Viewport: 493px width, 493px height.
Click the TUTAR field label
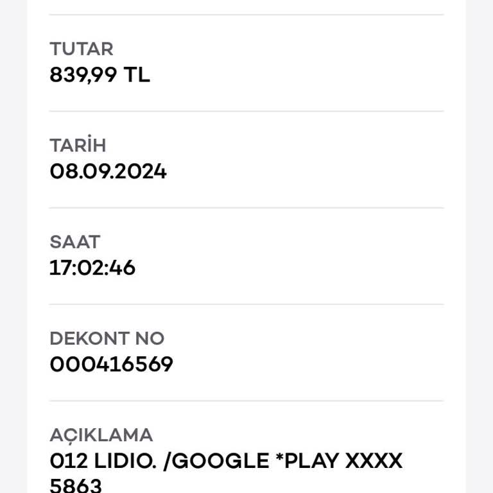click(81, 49)
